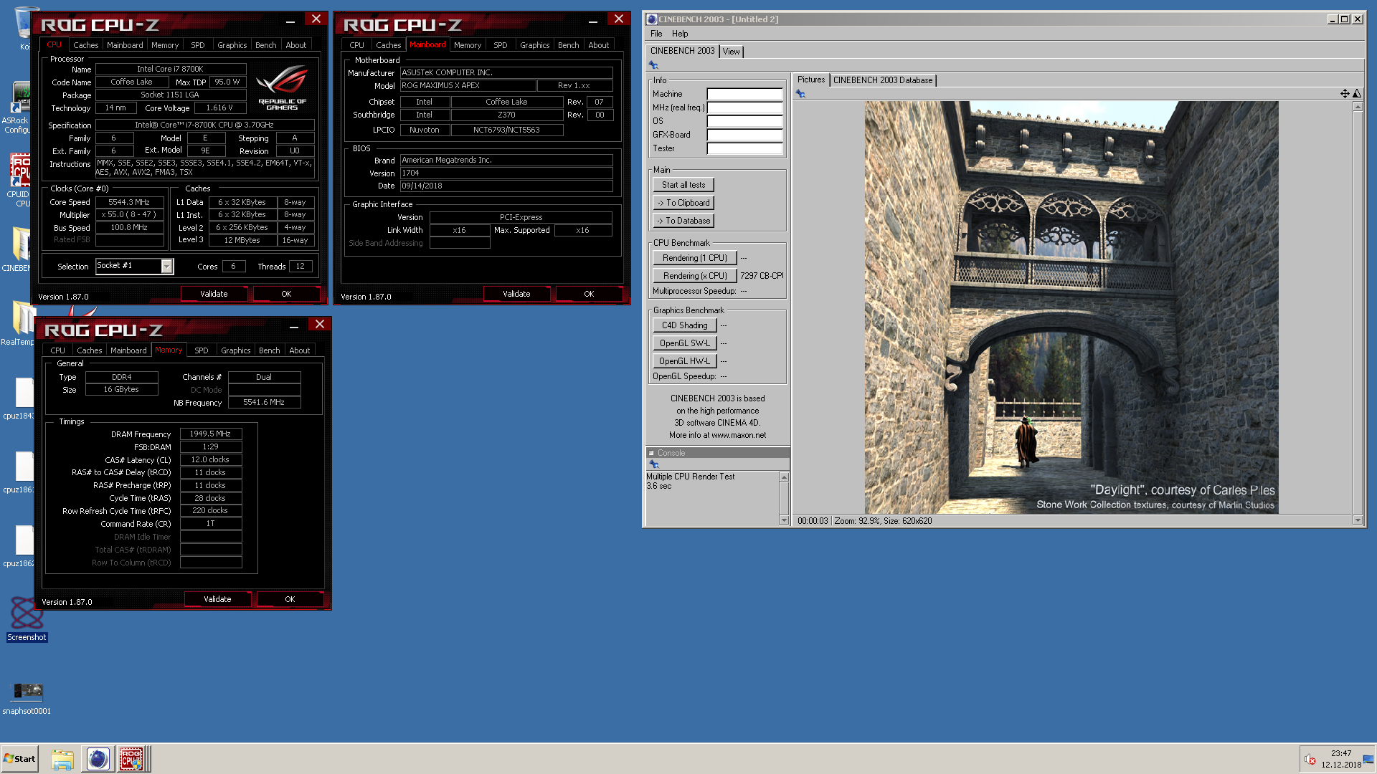Image resolution: width=1377 pixels, height=774 pixels.
Task: Click the CINEBENCH title bar app icon
Action: click(651, 19)
